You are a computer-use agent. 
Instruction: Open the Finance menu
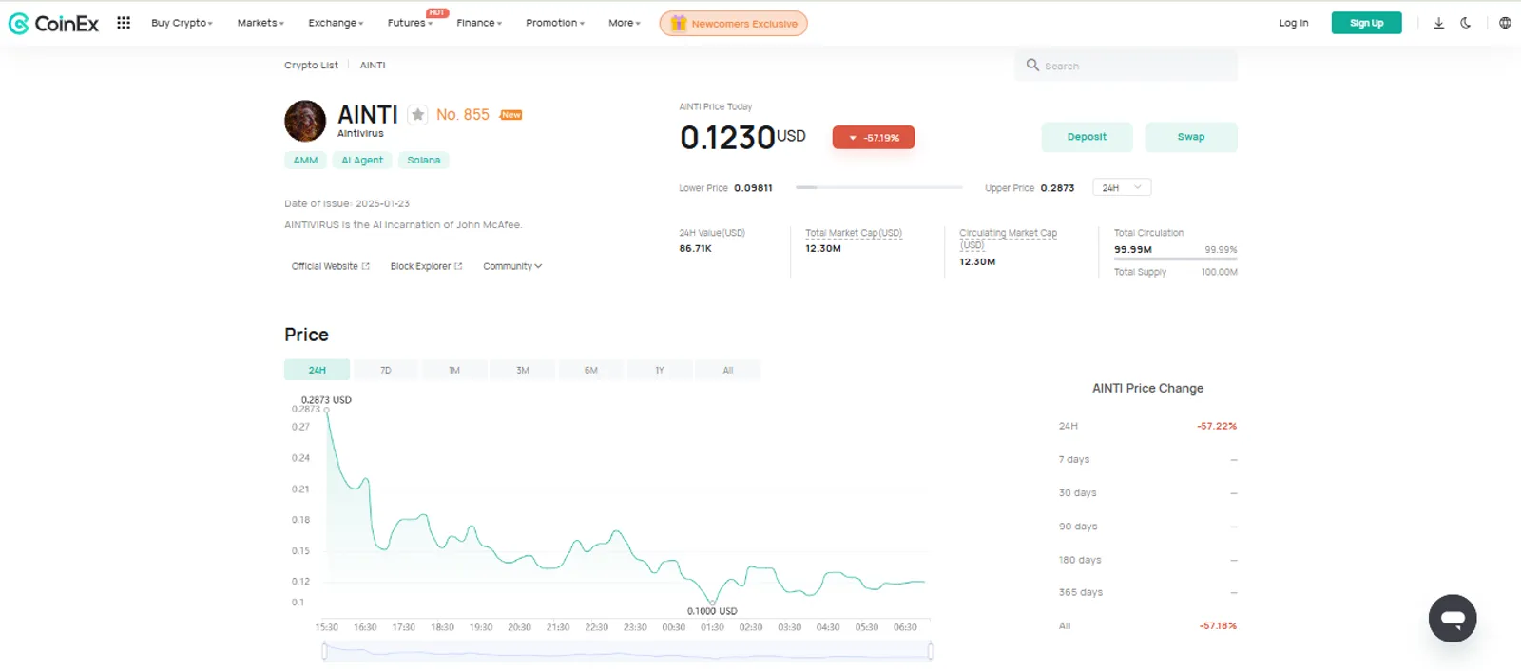click(479, 23)
